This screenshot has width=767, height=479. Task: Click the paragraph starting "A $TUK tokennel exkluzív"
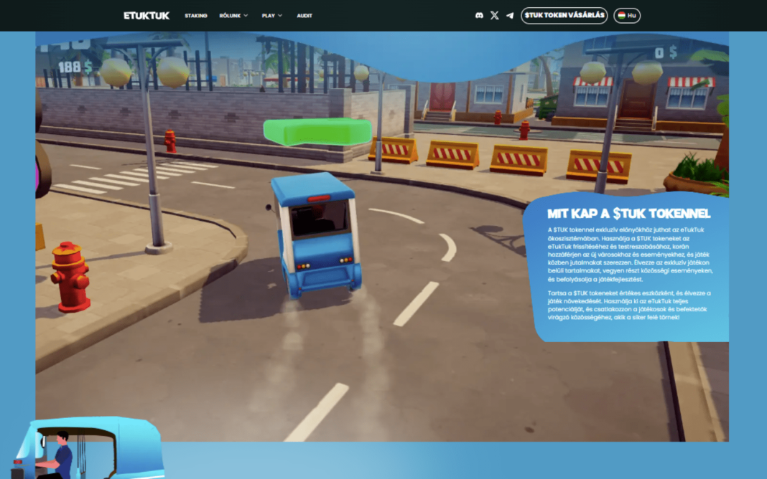[630, 255]
